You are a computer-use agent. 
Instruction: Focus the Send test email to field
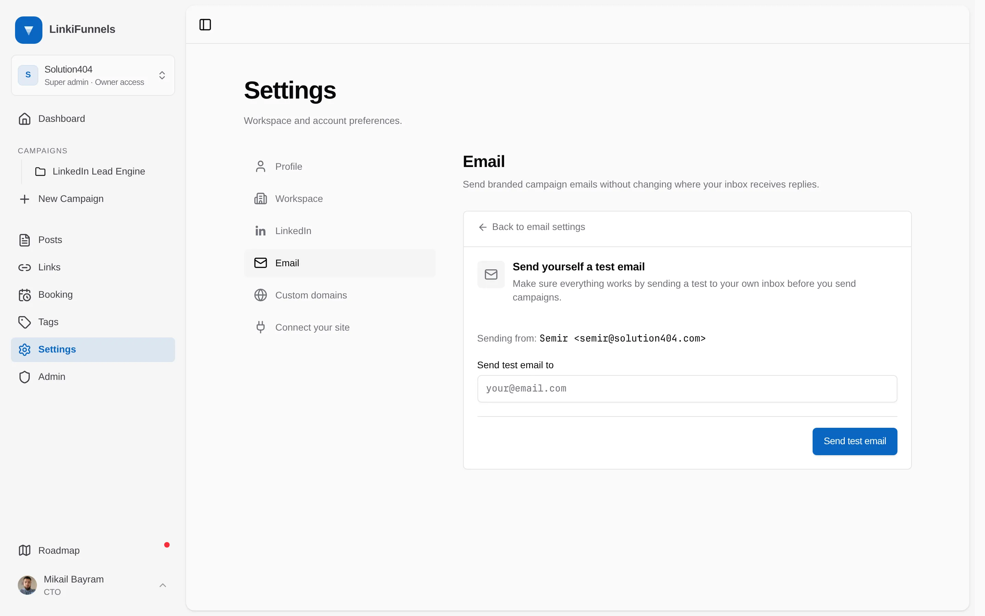[687, 389]
